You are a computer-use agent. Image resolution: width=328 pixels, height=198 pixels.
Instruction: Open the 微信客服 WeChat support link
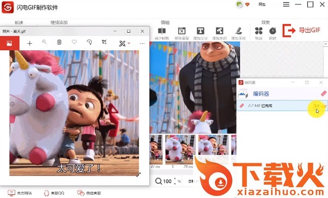(89, 193)
